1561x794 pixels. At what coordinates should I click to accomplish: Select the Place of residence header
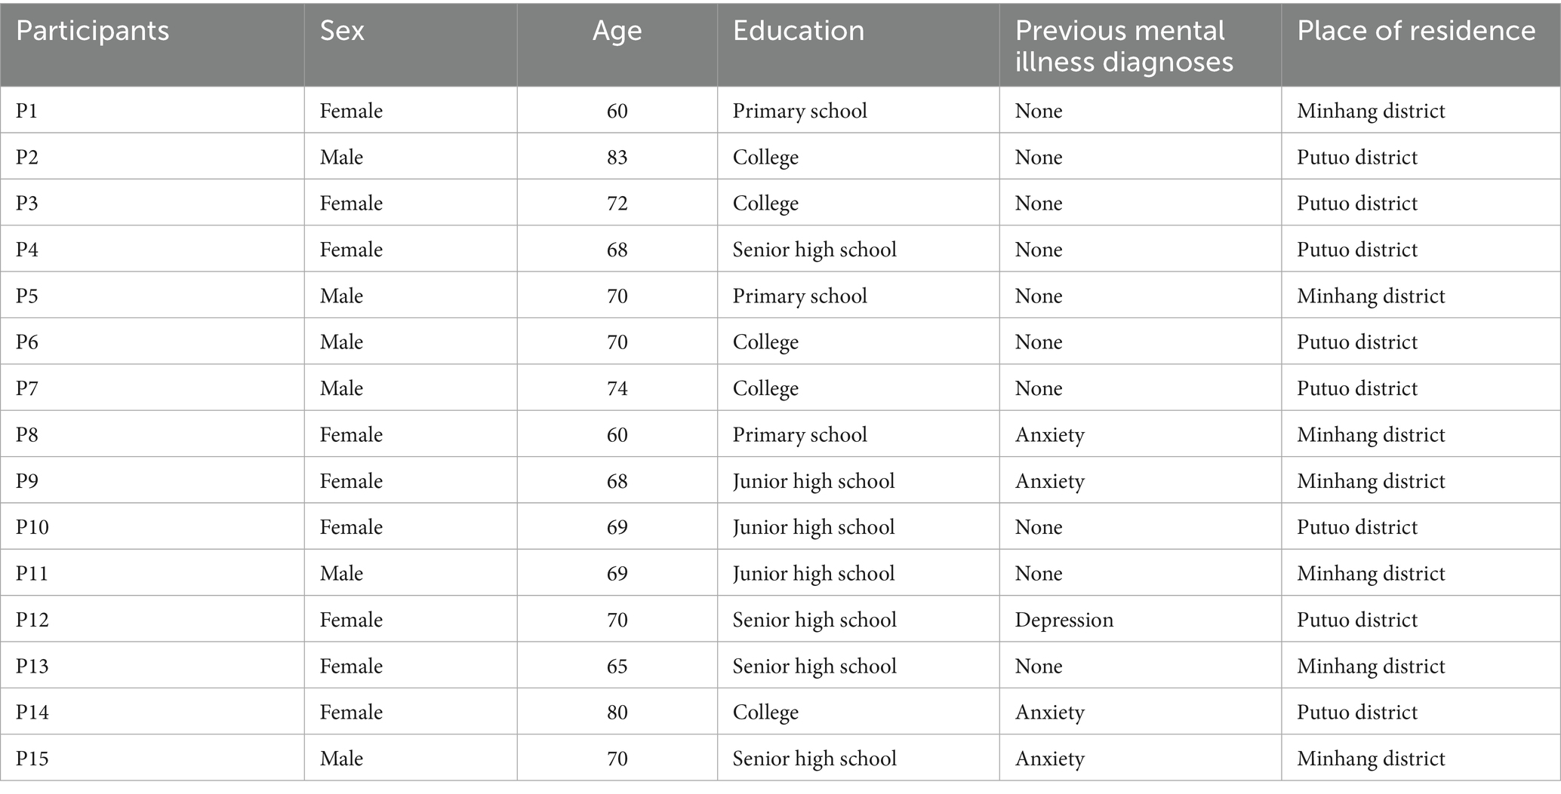(1416, 31)
